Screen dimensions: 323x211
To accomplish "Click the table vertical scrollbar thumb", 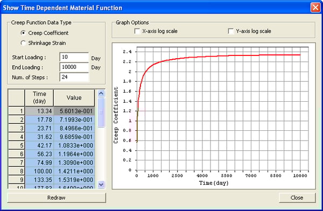I will [x=101, y=112].
